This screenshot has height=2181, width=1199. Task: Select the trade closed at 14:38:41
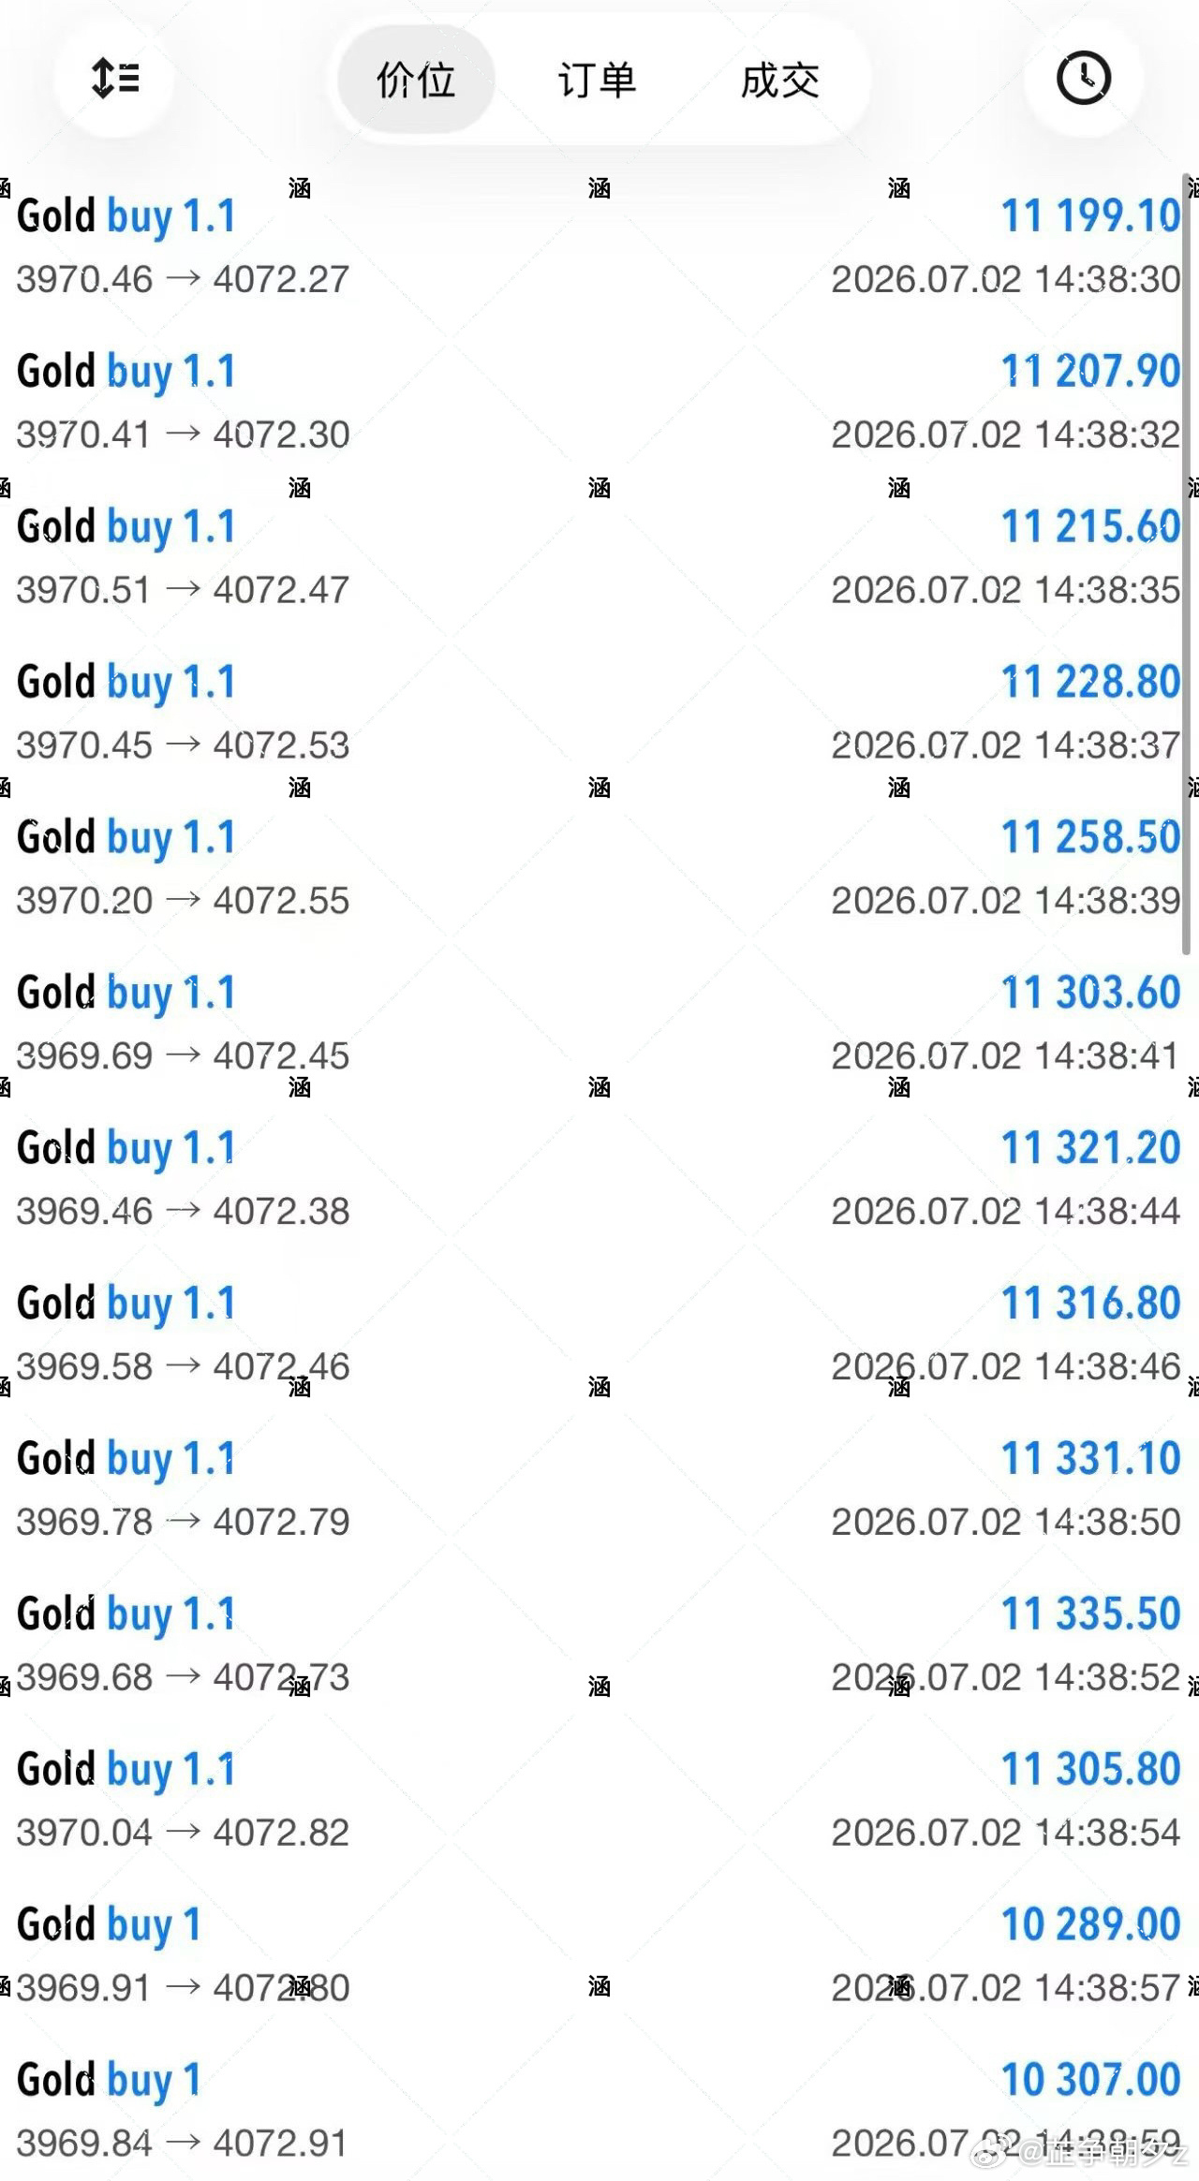pyautogui.click(x=599, y=1024)
